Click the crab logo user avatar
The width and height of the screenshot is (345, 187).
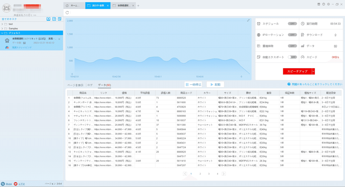(x=6, y=8)
